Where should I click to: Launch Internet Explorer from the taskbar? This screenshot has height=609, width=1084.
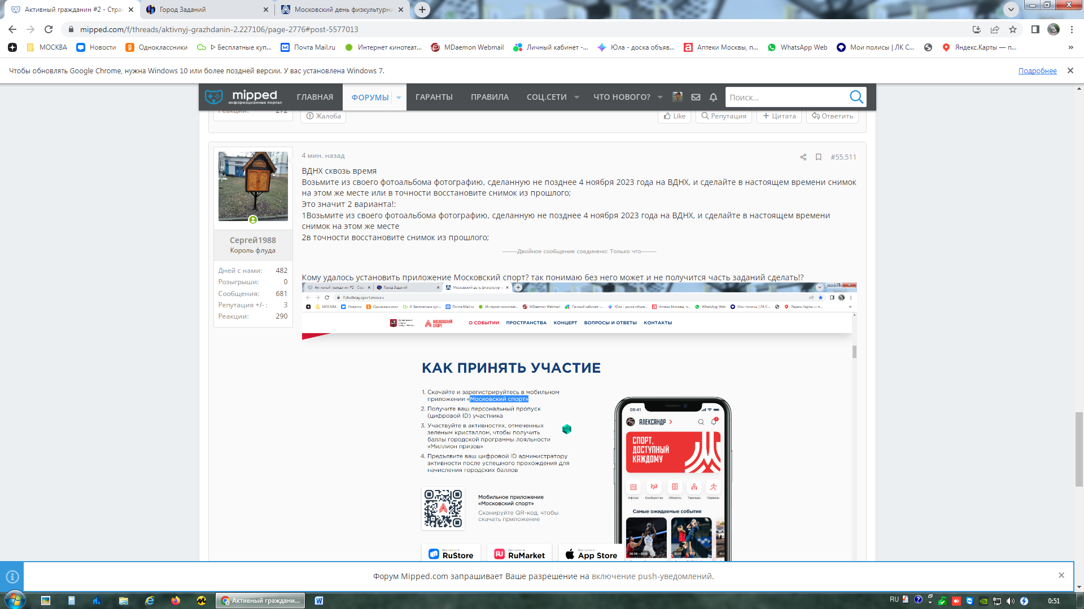tap(150, 601)
